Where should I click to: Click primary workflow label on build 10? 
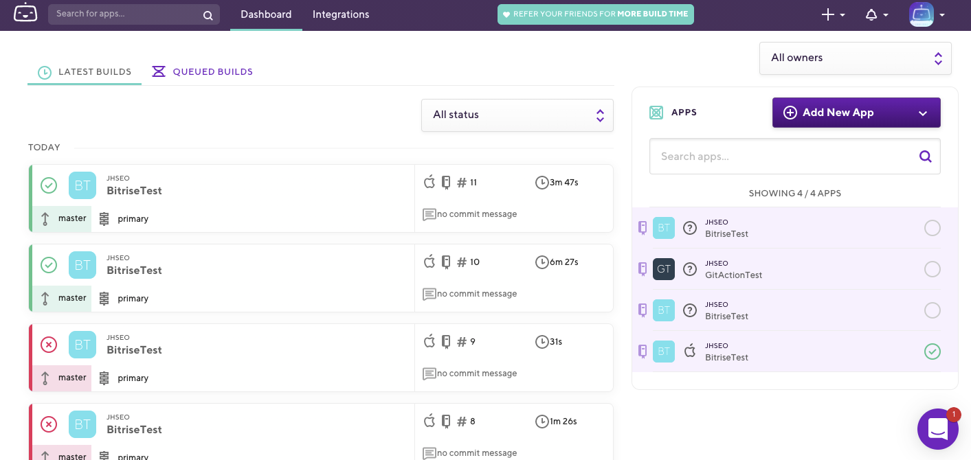click(133, 299)
